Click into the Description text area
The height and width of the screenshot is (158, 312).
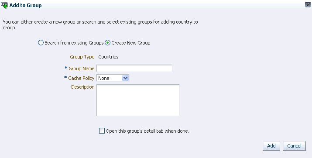coord(138,100)
